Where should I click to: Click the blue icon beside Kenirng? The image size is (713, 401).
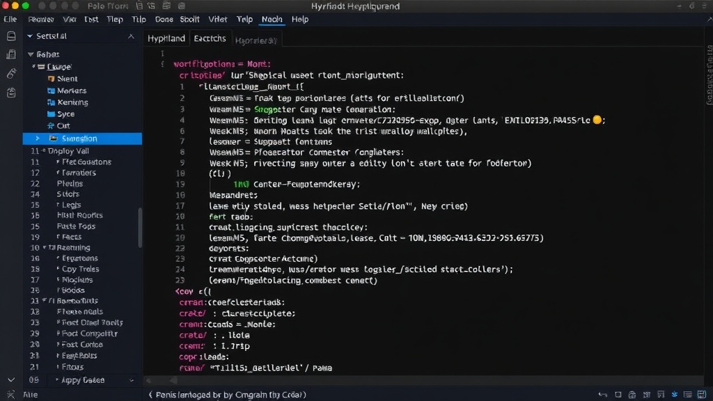pos(51,102)
